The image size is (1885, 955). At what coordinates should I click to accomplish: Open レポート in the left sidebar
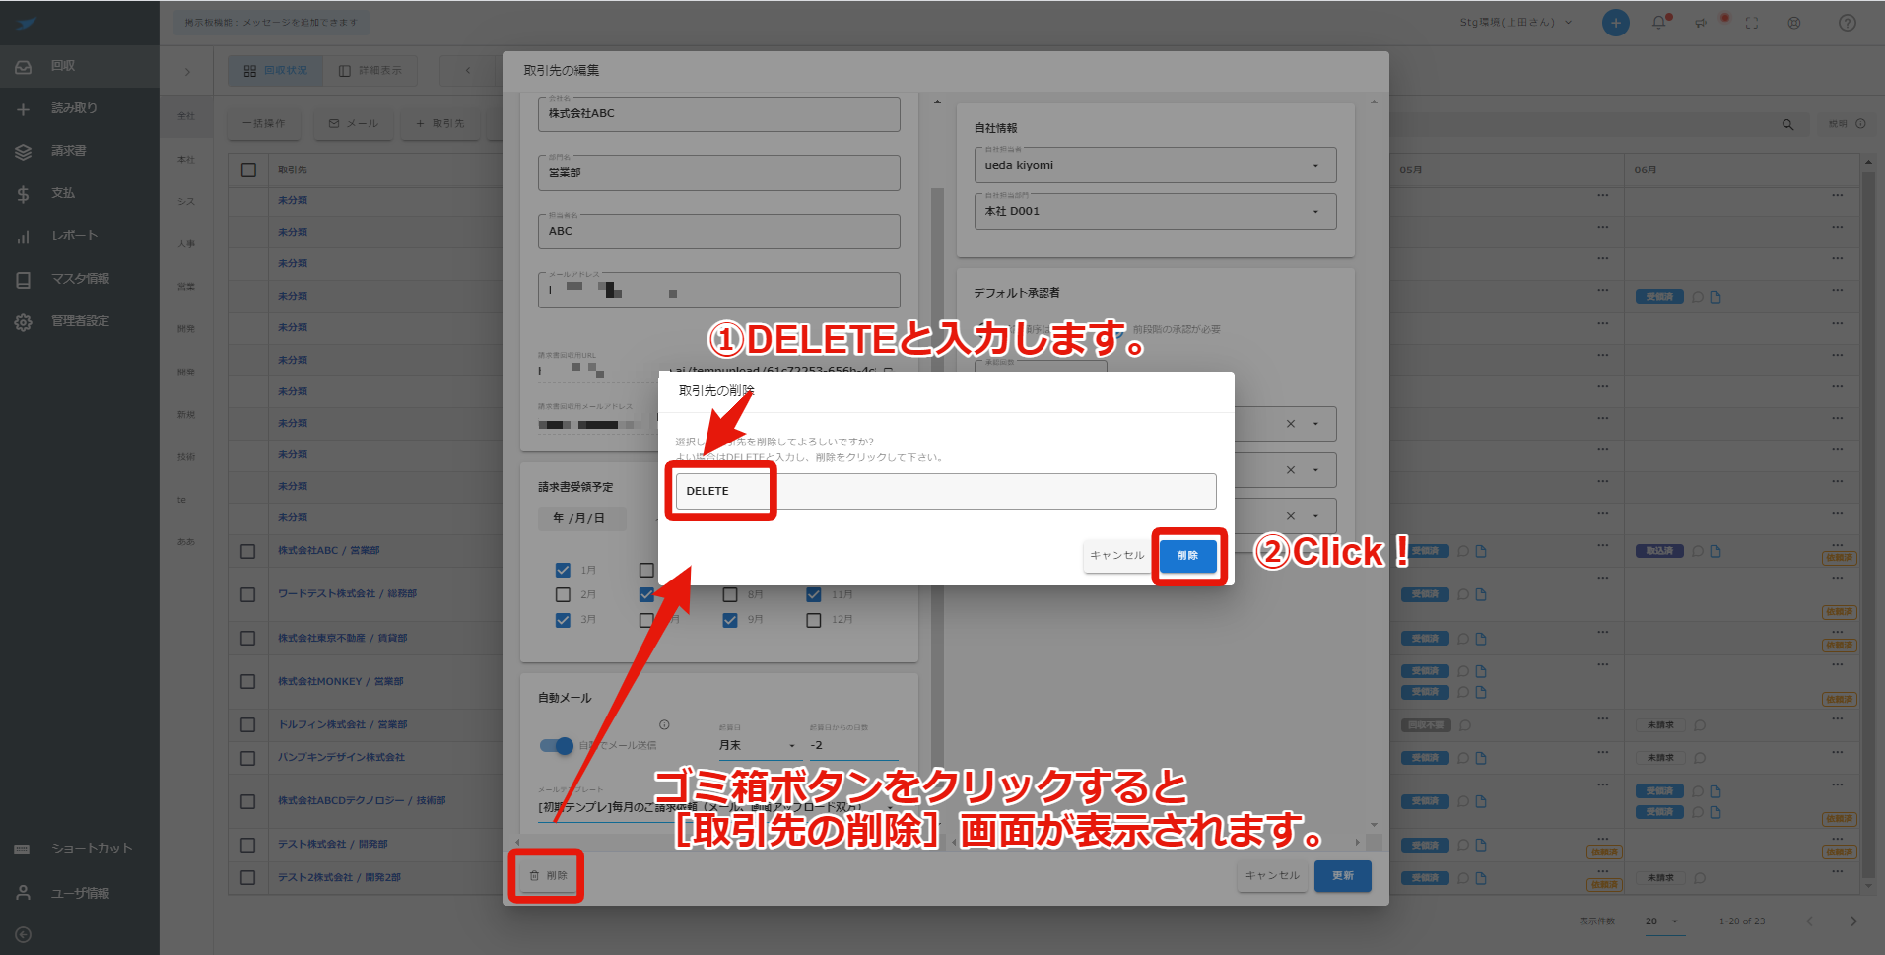(x=80, y=236)
